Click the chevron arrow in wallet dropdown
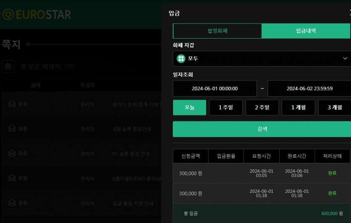 (x=345, y=58)
